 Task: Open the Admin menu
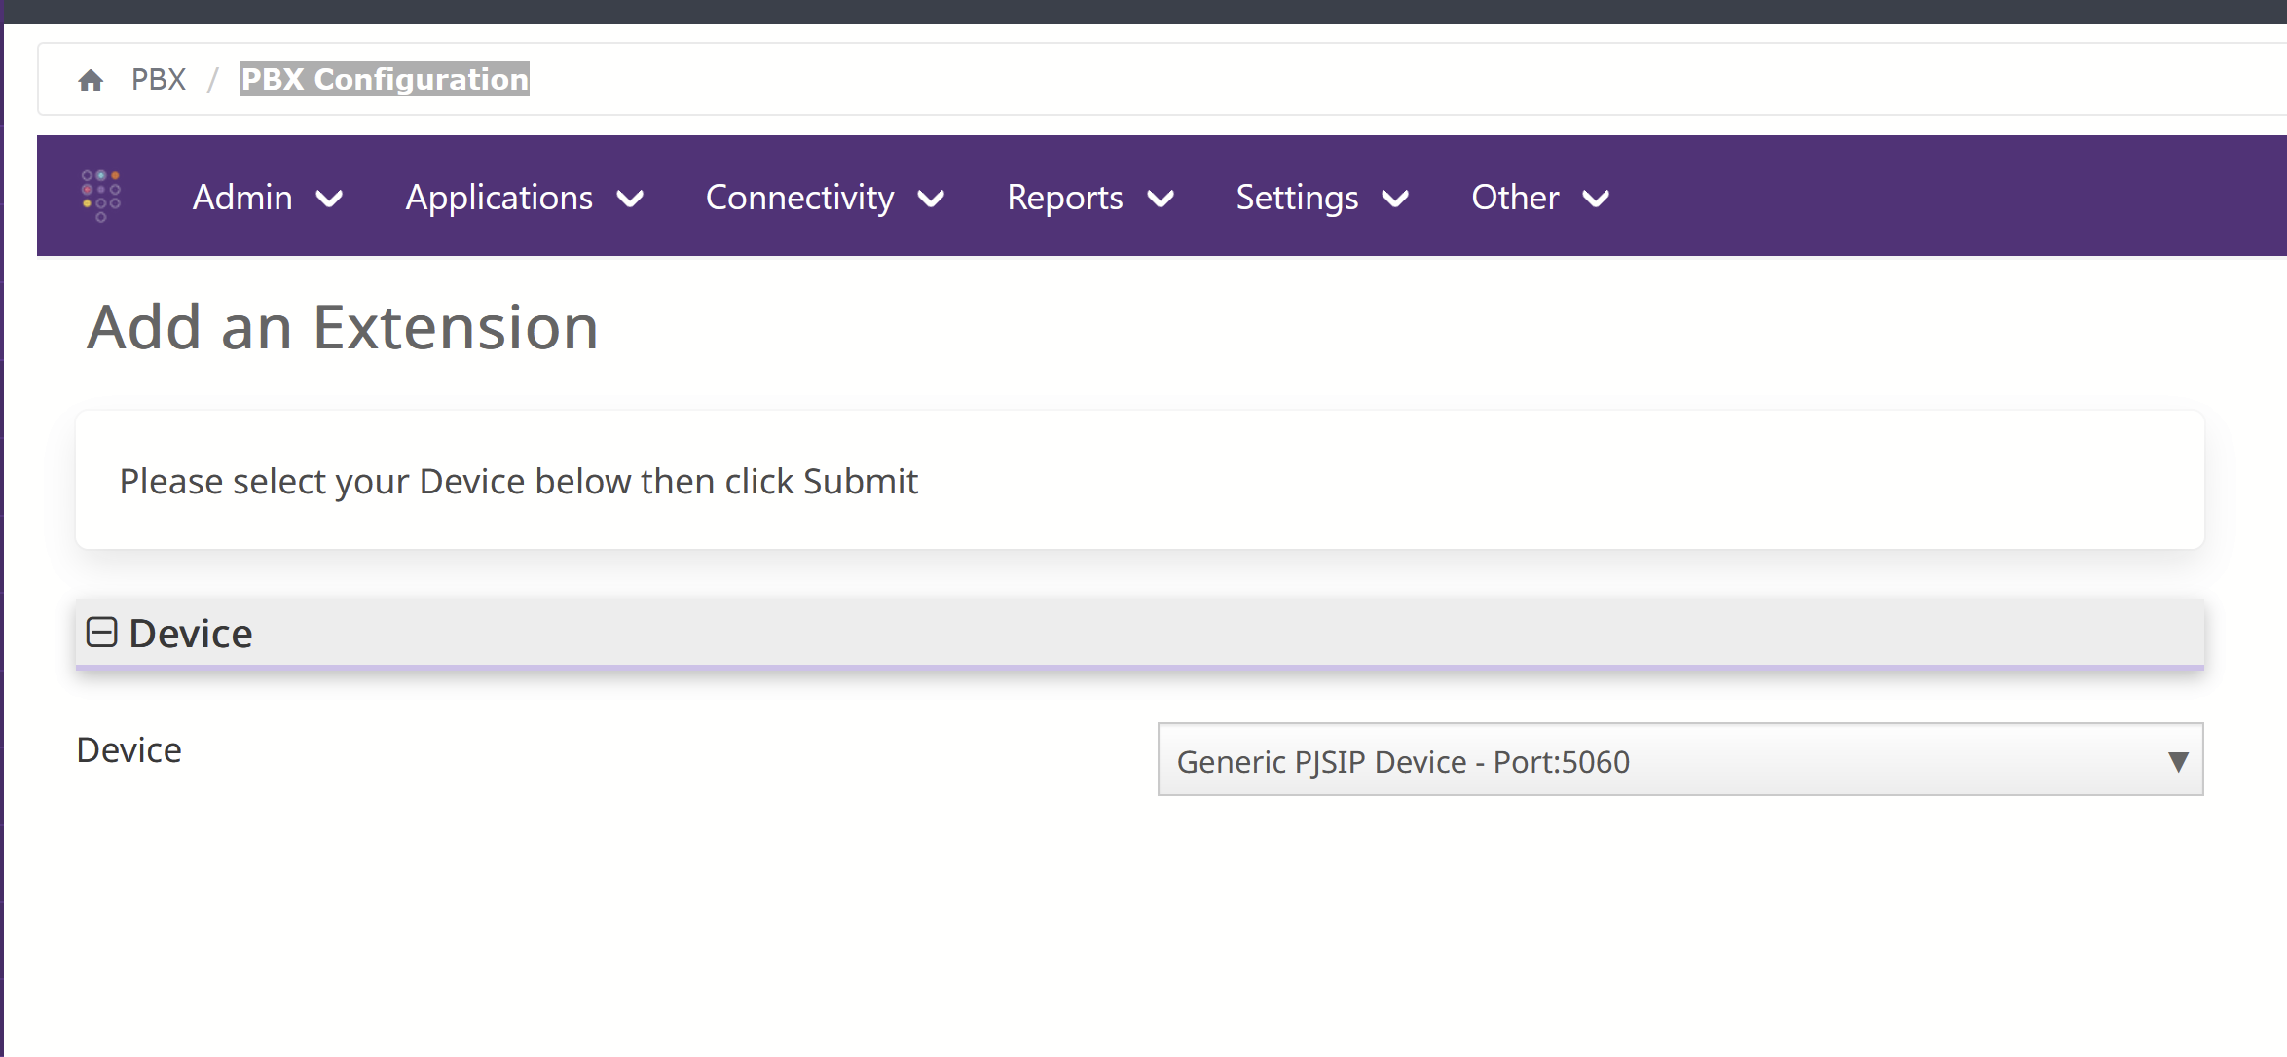point(268,198)
